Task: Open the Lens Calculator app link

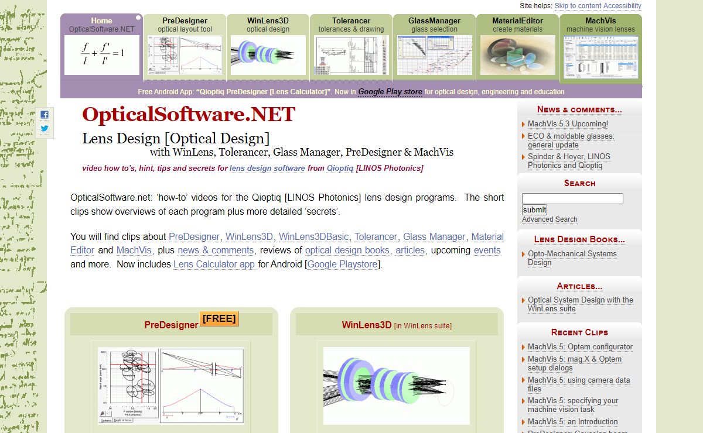Action: [214, 264]
